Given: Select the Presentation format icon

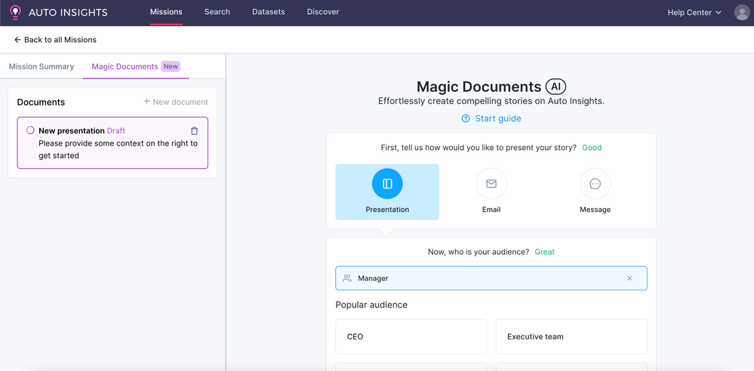Looking at the screenshot, I should click(x=387, y=183).
